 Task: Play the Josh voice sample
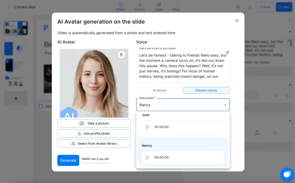coord(147,127)
